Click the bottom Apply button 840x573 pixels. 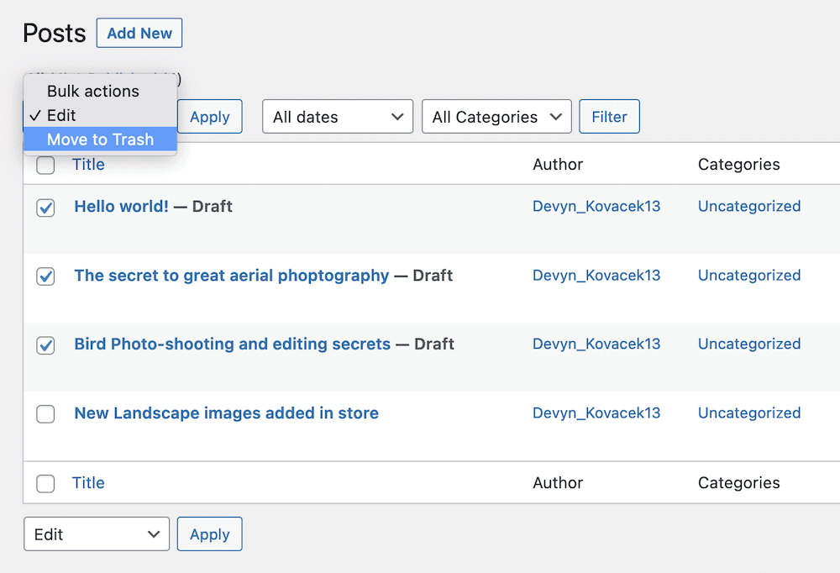click(210, 534)
